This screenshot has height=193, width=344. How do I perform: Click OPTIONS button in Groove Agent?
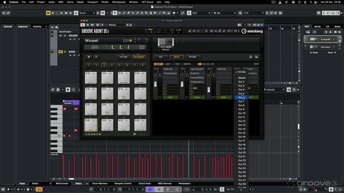point(192,57)
